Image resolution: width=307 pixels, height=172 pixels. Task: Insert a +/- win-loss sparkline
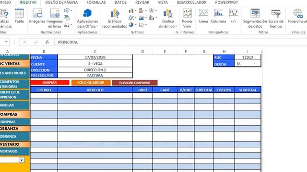click(233, 16)
